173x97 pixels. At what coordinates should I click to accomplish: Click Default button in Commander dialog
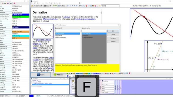click(113, 41)
